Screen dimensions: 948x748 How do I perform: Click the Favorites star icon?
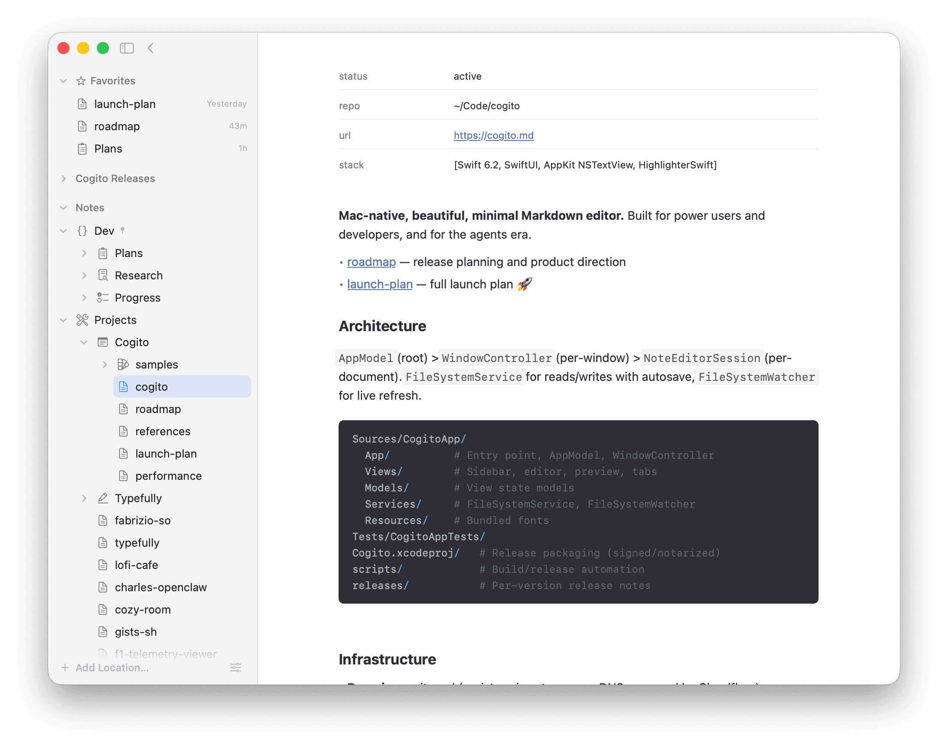click(81, 81)
